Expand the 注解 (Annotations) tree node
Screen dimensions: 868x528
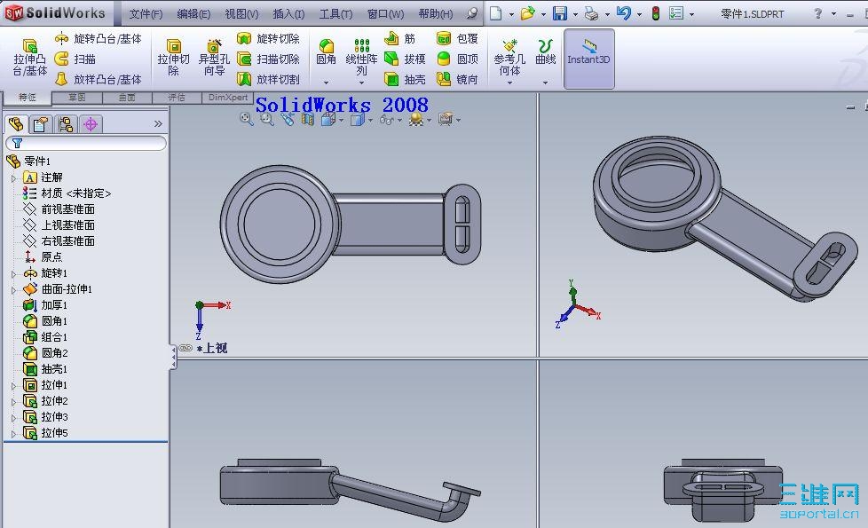point(14,178)
